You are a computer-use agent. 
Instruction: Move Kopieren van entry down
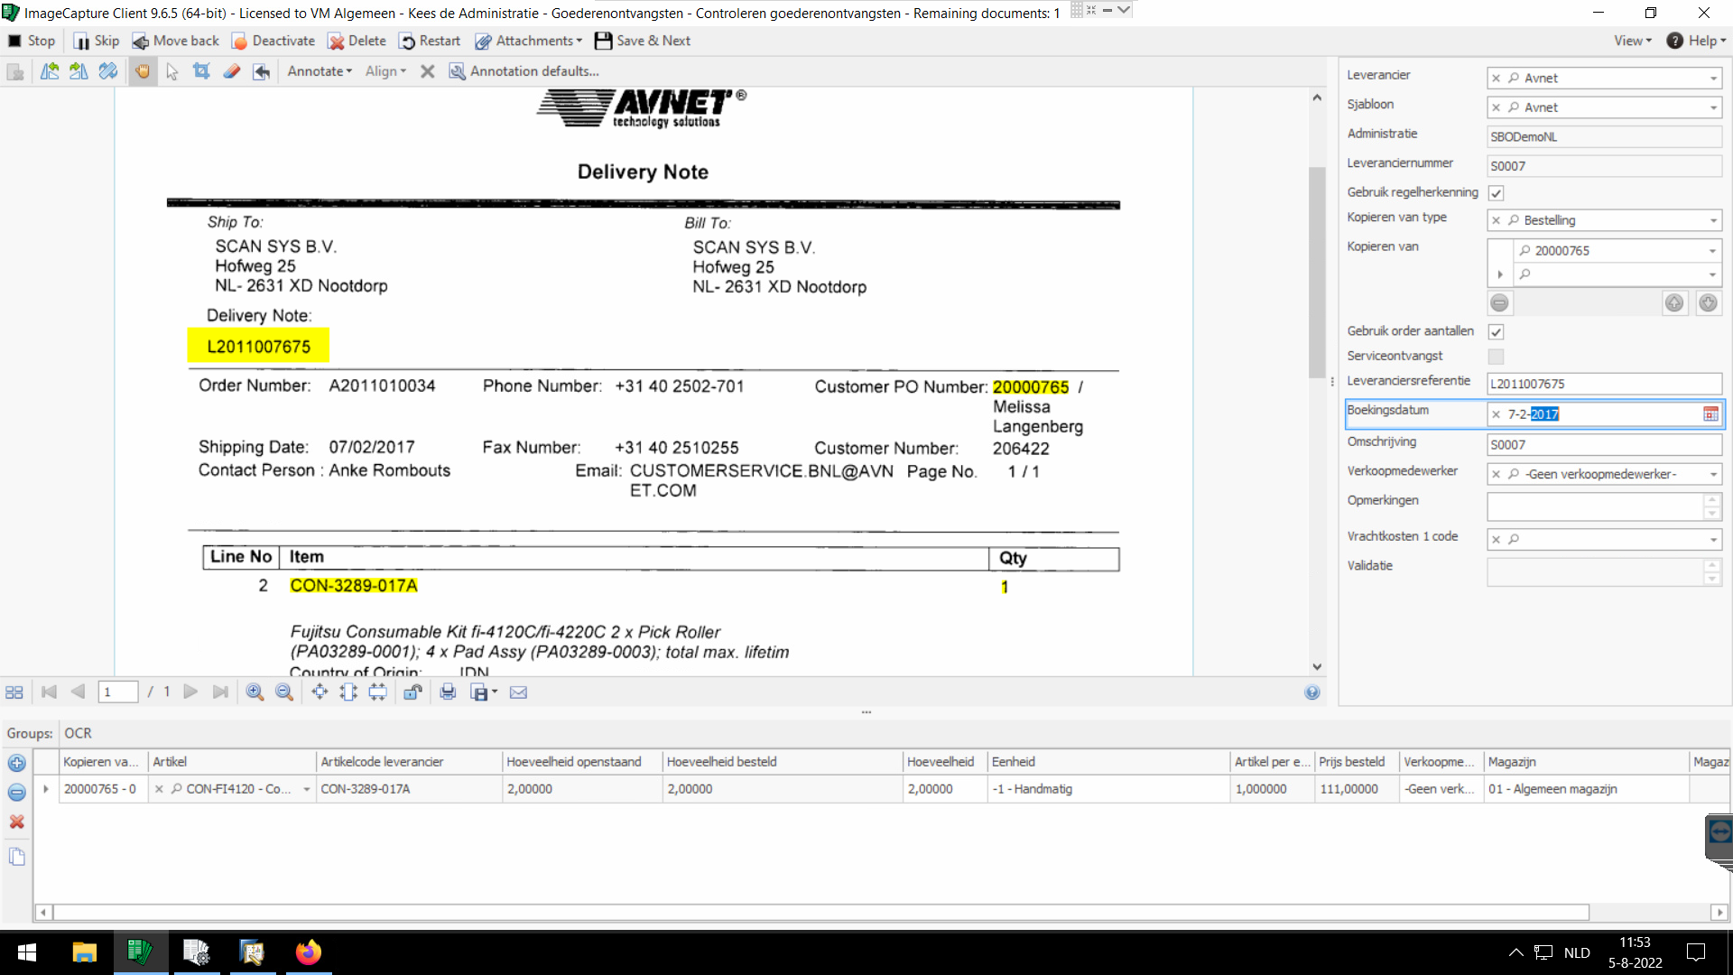[1708, 303]
